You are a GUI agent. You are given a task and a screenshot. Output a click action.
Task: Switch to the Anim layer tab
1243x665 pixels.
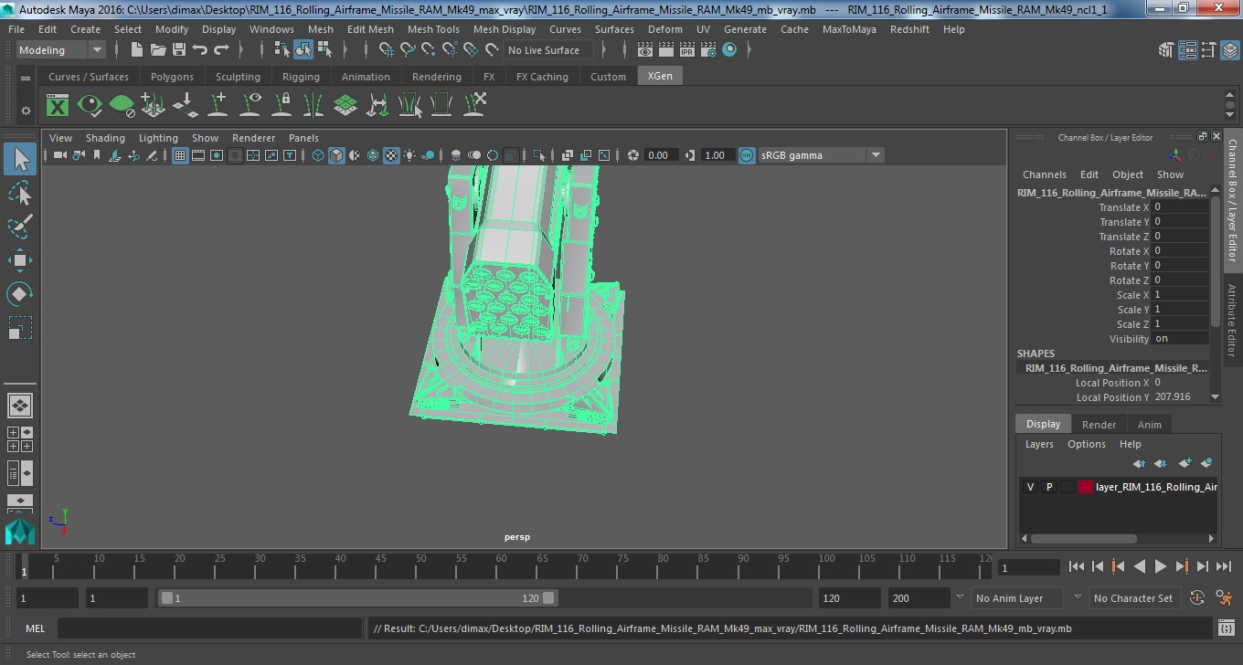[x=1150, y=425]
